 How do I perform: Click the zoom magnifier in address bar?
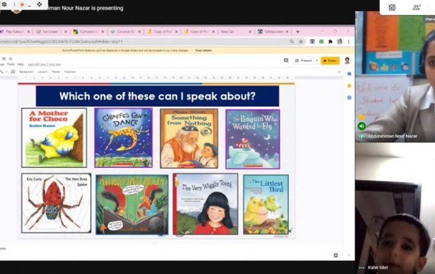(292, 42)
